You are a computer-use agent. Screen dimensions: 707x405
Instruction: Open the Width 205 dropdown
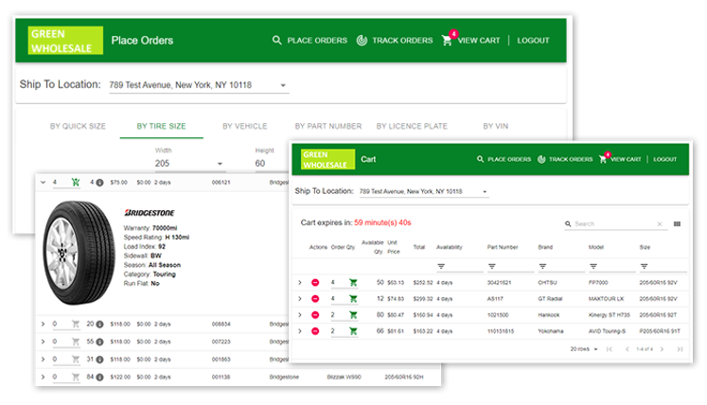pos(189,164)
